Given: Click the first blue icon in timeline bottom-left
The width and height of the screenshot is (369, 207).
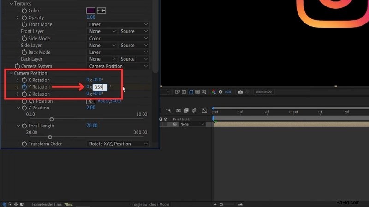Looking at the screenshot, I should [4, 204].
